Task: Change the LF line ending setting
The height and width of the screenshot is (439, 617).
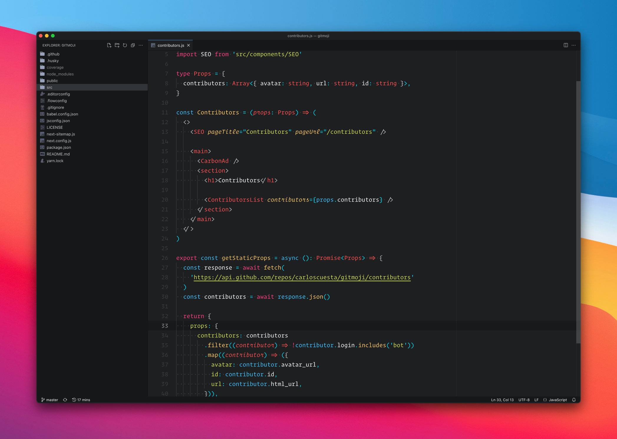Action: click(x=537, y=400)
